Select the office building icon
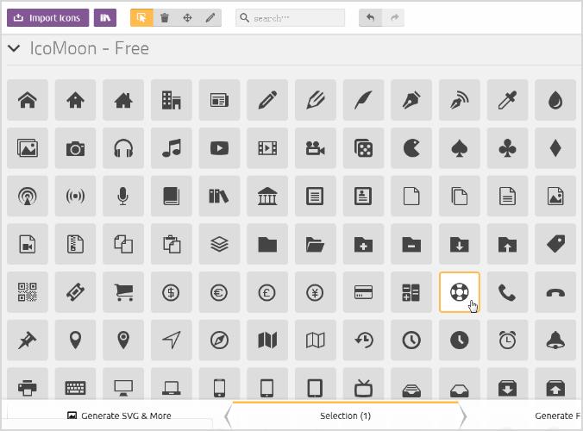 (172, 100)
